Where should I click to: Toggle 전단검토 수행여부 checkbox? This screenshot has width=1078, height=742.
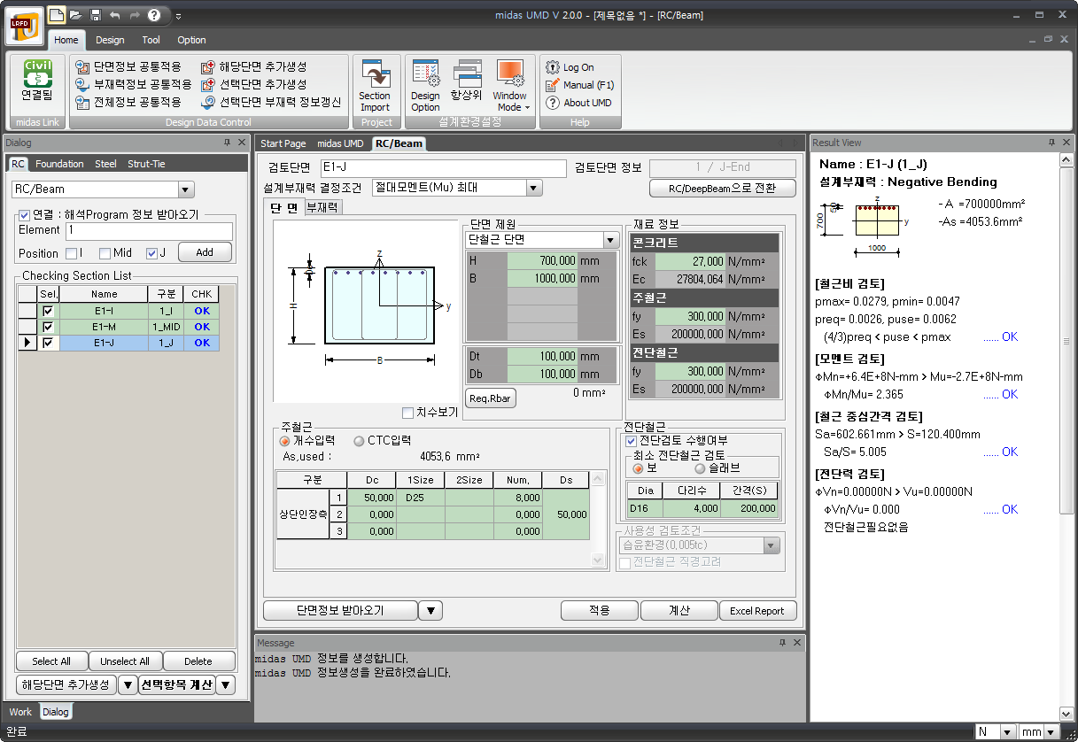pyautogui.click(x=631, y=441)
